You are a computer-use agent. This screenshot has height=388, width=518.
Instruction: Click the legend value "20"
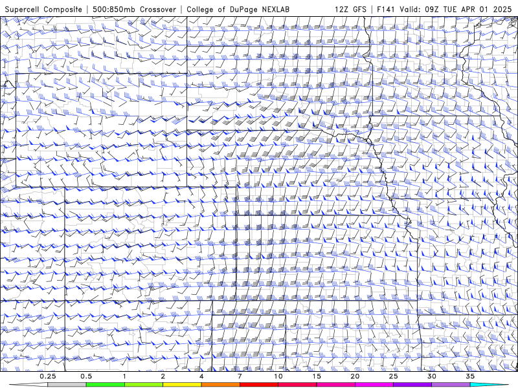[355, 376]
